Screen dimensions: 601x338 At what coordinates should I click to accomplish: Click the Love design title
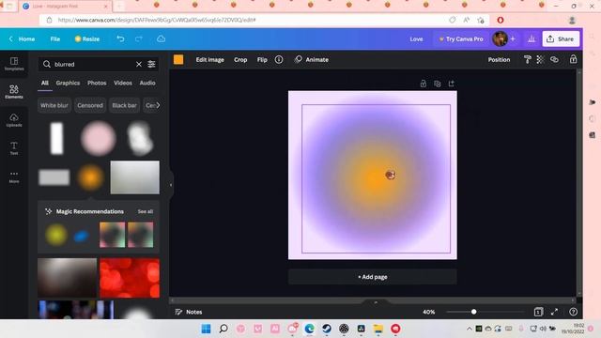[416, 38]
